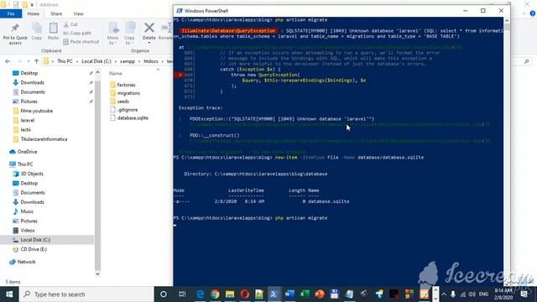Click the microphone tray icon

(453, 294)
